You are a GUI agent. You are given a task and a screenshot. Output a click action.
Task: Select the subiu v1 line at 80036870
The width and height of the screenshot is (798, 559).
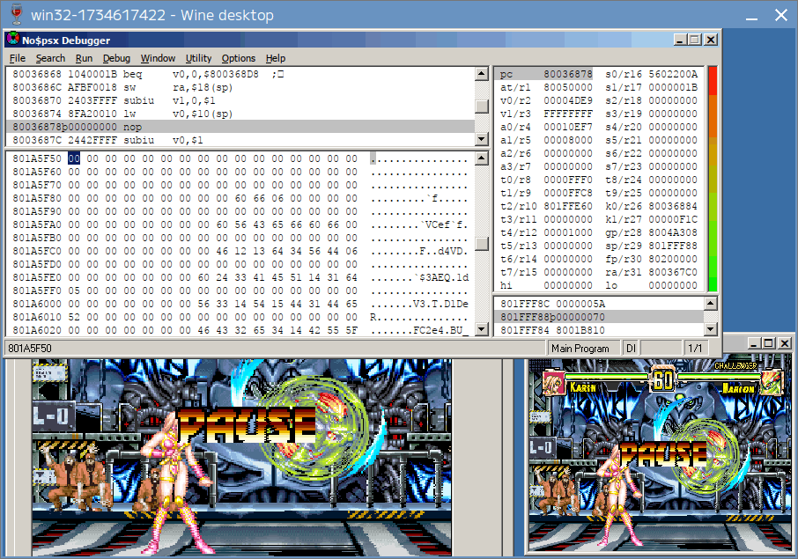(240, 100)
